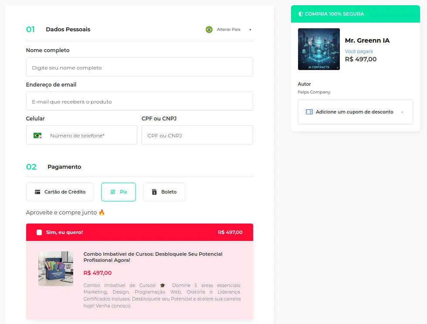Click the coupon ticket icon
This screenshot has width=427, height=324.
coord(309,112)
